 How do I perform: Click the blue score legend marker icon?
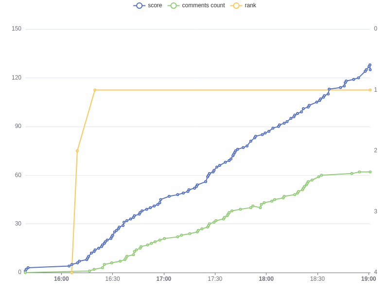point(139,5)
